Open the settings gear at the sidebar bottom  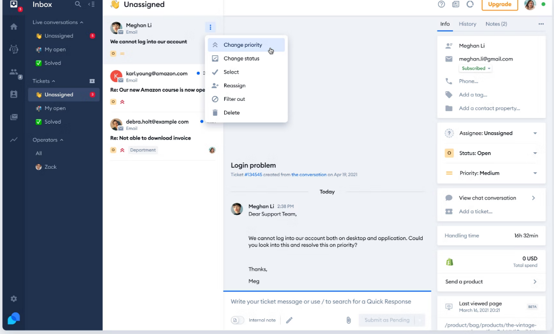[x=13, y=298]
